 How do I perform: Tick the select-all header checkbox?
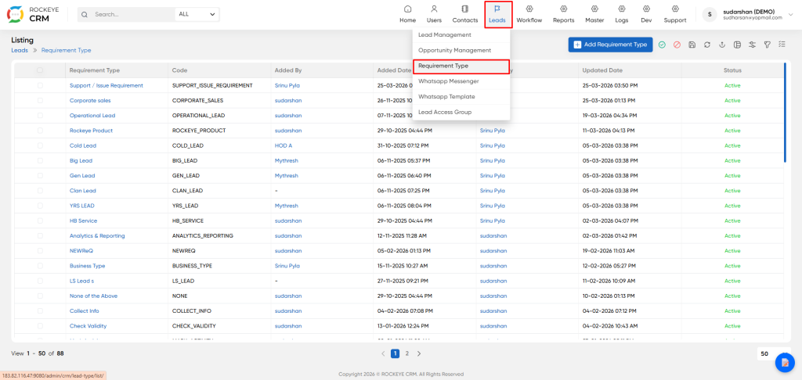40,70
